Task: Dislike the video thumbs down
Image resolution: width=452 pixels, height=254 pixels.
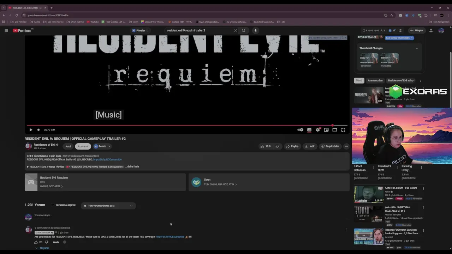Action: click(278, 146)
